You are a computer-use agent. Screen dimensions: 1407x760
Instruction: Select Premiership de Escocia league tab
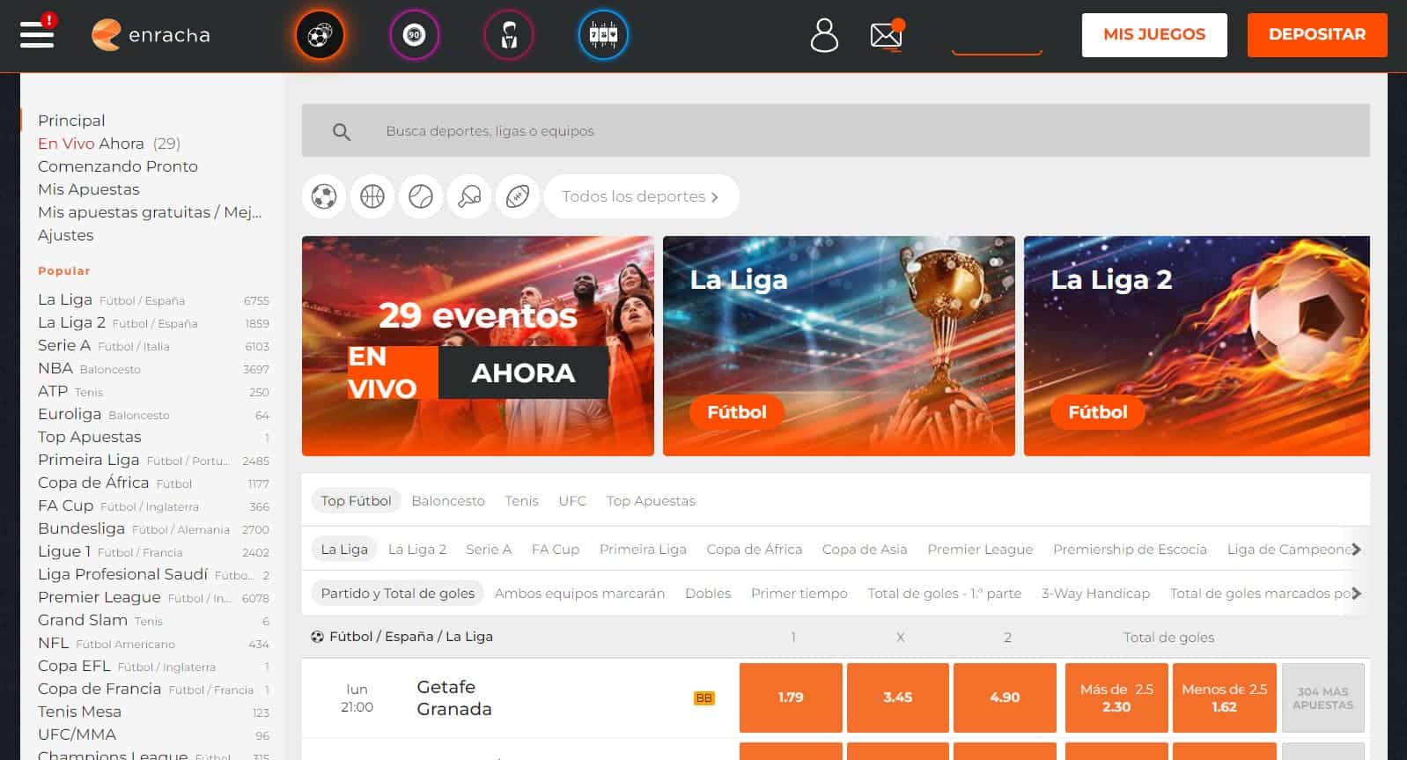pyautogui.click(x=1130, y=550)
